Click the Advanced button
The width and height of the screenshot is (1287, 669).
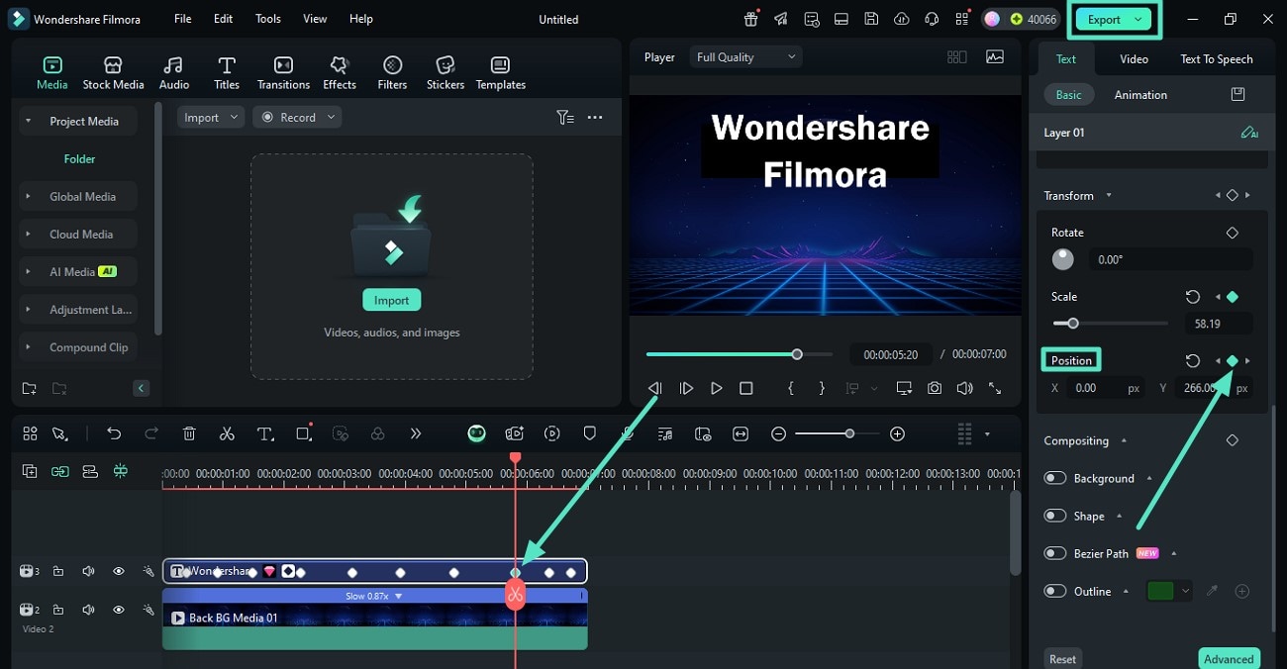pos(1229,659)
